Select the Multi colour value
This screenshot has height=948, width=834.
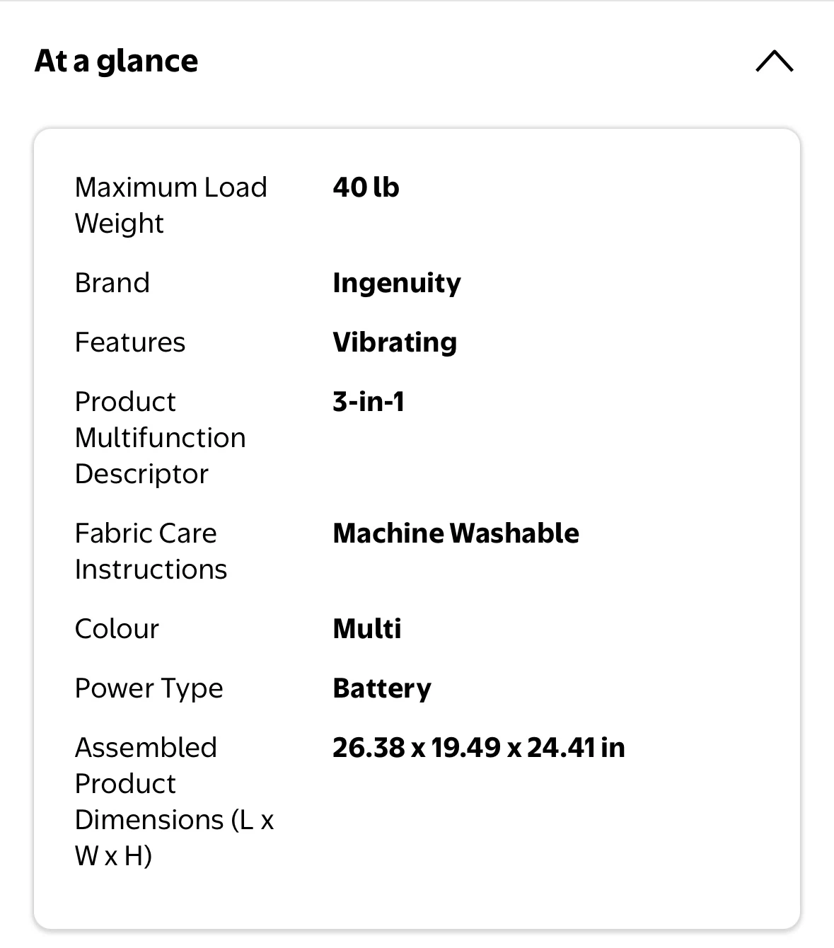[x=367, y=629]
